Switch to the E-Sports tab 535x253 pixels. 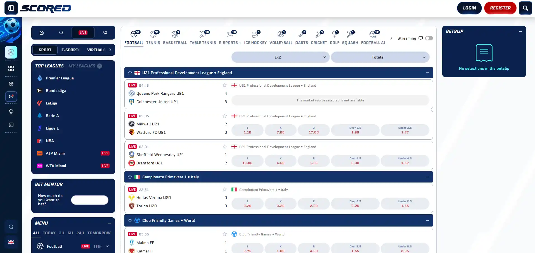pos(70,50)
